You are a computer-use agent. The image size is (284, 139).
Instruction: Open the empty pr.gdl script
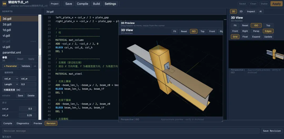(x=19, y=41)
